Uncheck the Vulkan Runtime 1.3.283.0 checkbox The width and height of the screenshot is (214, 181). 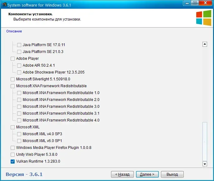pyautogui.click(x=12, y=161)
